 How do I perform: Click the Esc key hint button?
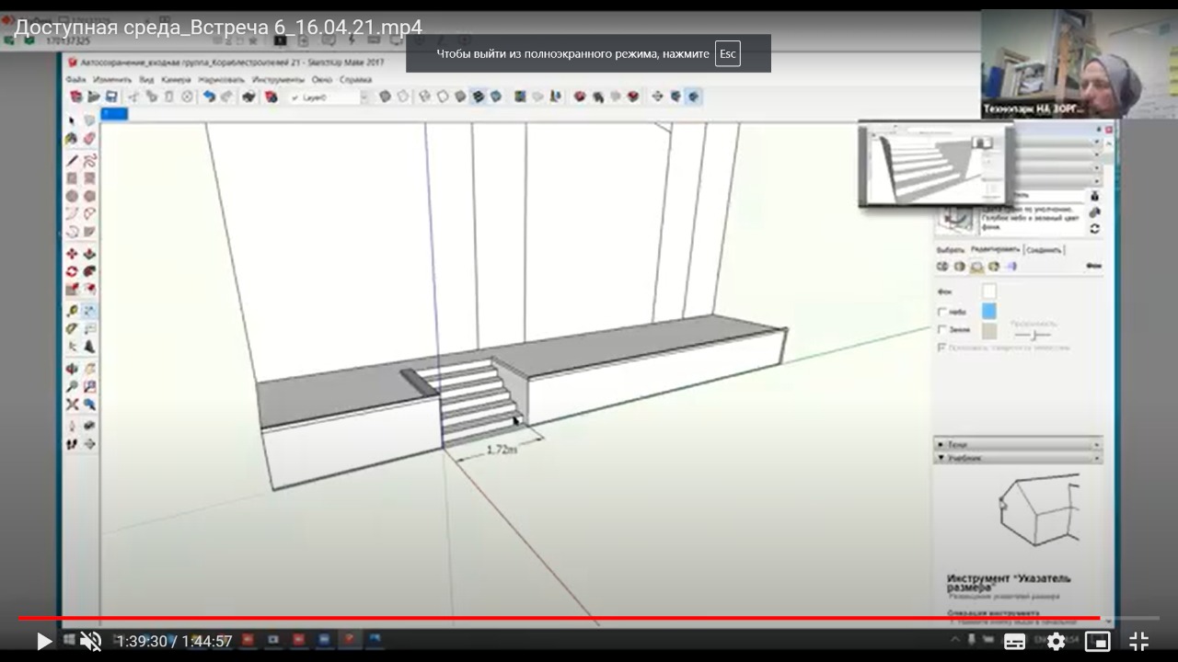pos(728,53)
